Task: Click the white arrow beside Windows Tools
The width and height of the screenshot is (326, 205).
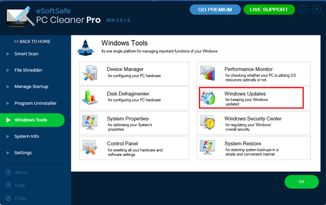Action: (8, 120)
